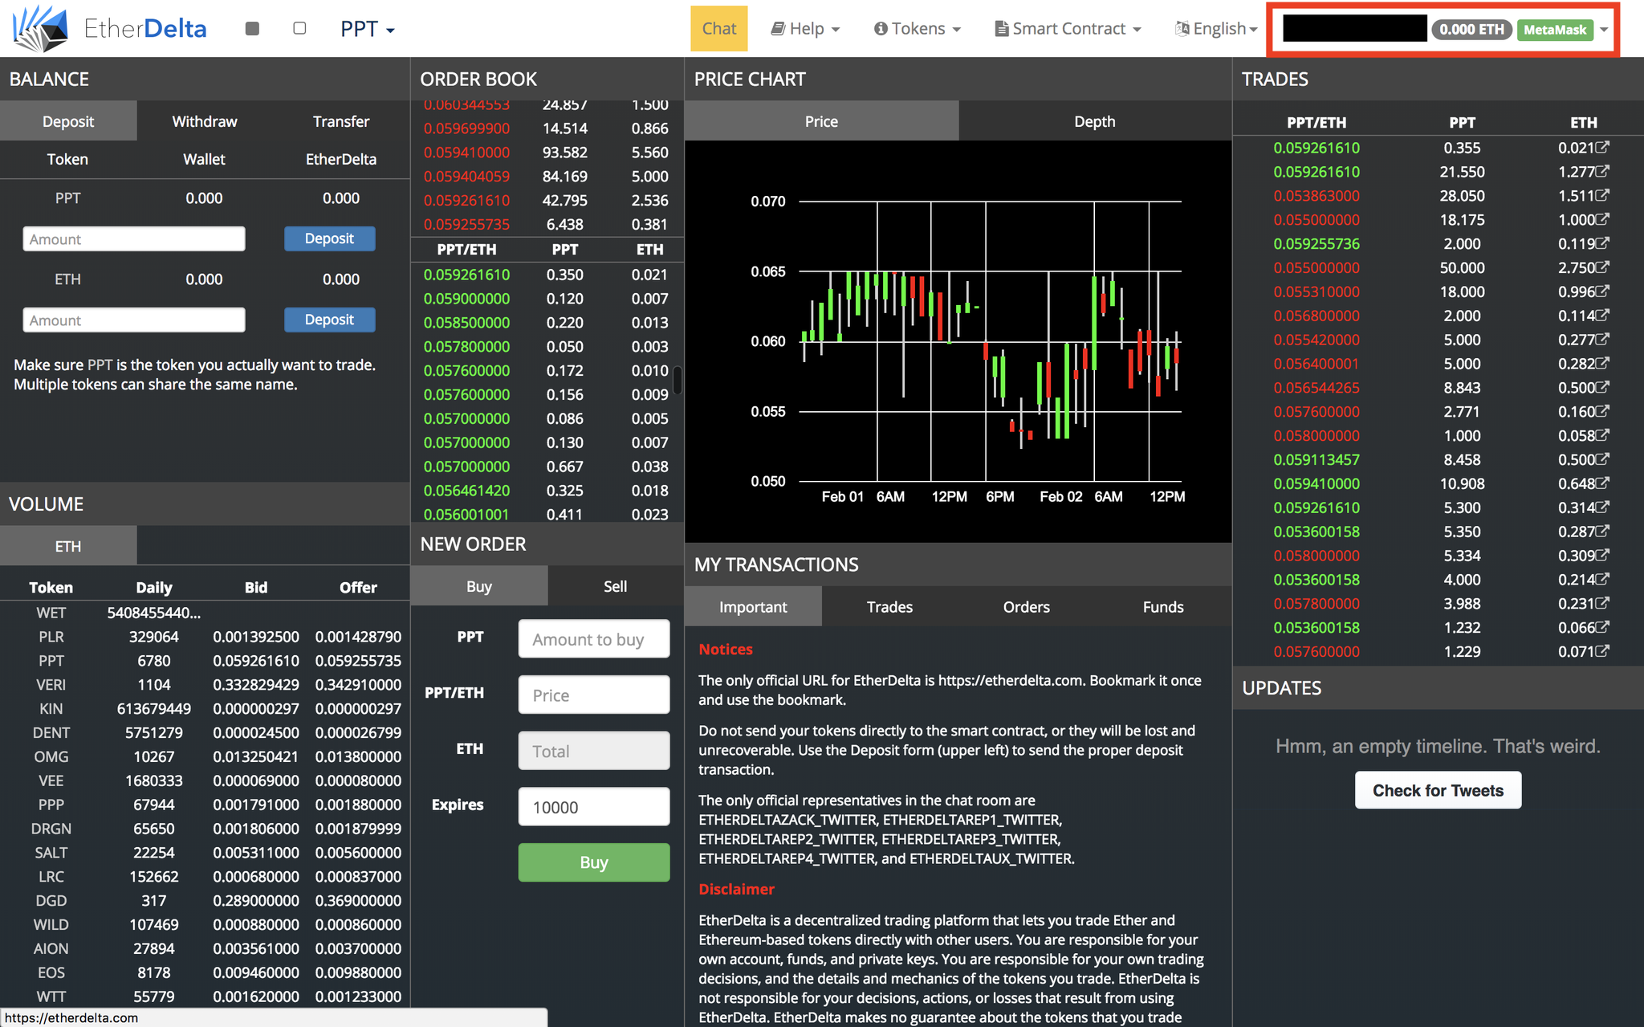Viewport: 1644px width, 1027px height.
Task: Open external link icon for 28.050 PPT trade
Action: coord(1602,195)
